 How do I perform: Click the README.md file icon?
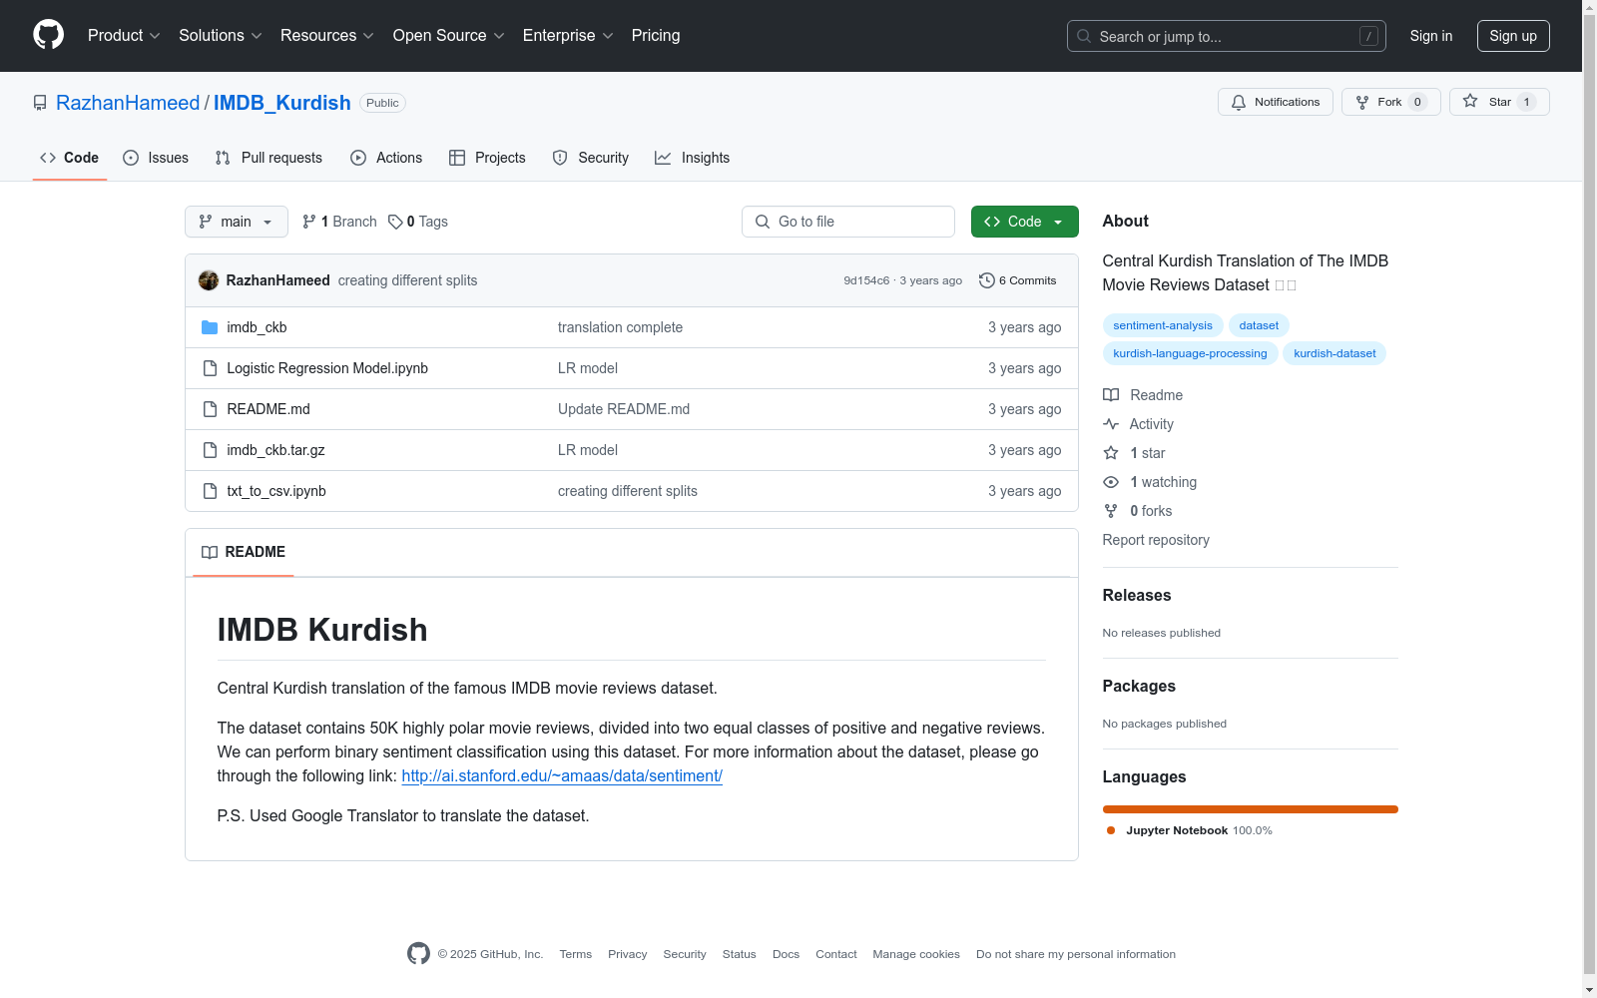[210, 409]
